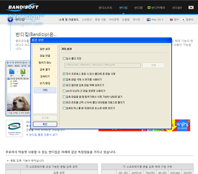Click the 분할 압축 기능이 뛰어납니다 bullet text
The height and width of the screenshot is (174, 198).
(27, 160)
